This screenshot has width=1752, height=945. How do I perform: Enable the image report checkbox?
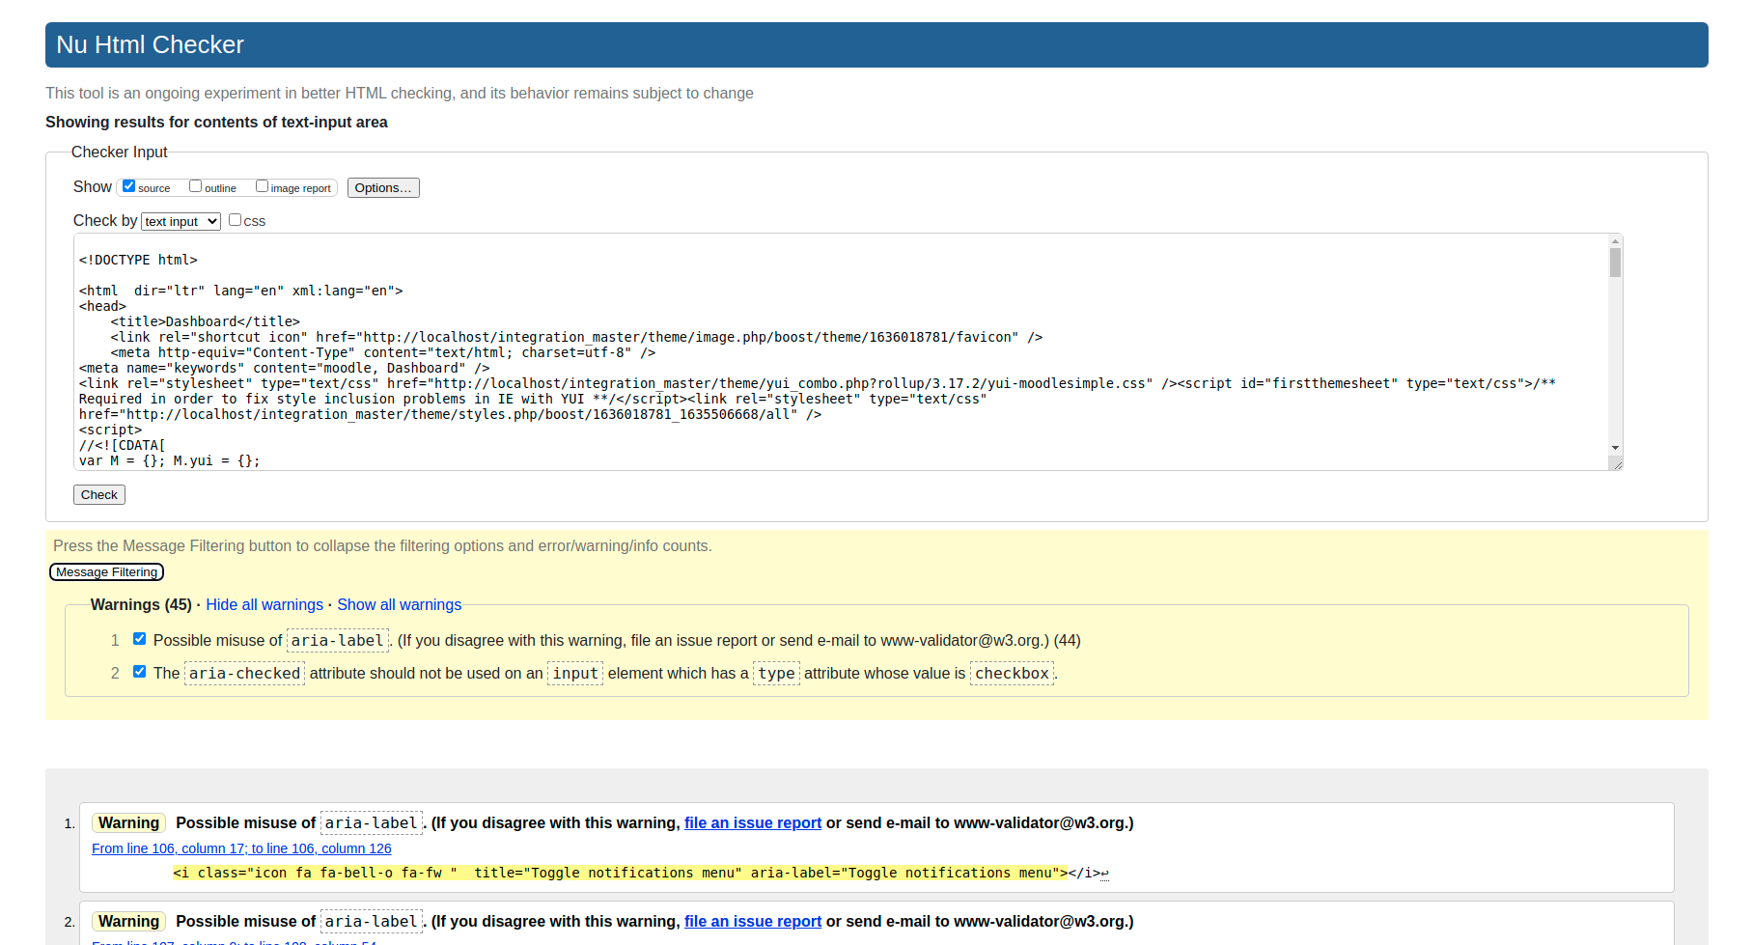[x=262, y=186]
